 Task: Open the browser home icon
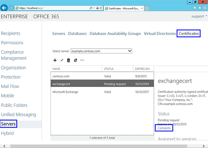pos(195,8)
